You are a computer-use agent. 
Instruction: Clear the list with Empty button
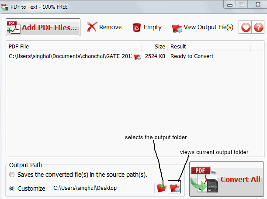click(x=147, y=27)
